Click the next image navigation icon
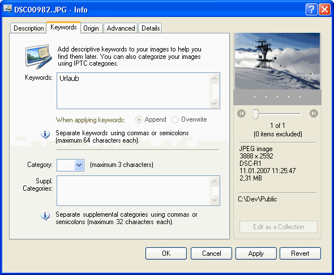The height and width of the screenshot is (275, 334). (x=314, y=113)
